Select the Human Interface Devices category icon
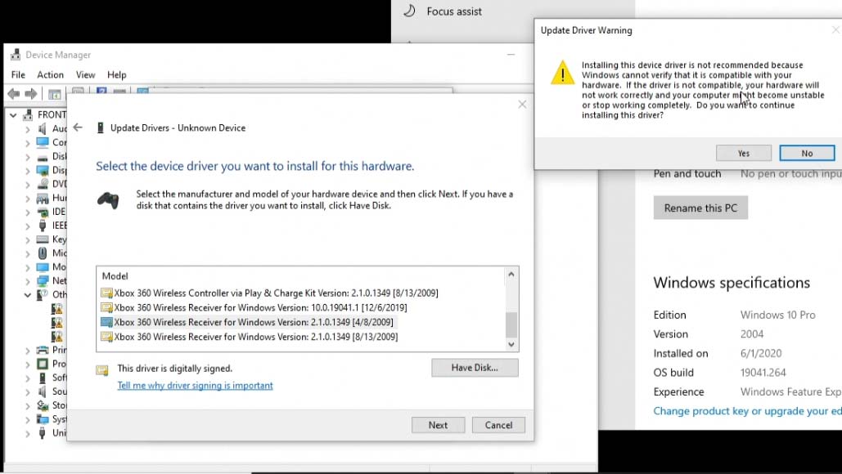The width and height of the screenshot is (842, 474). 43,198
